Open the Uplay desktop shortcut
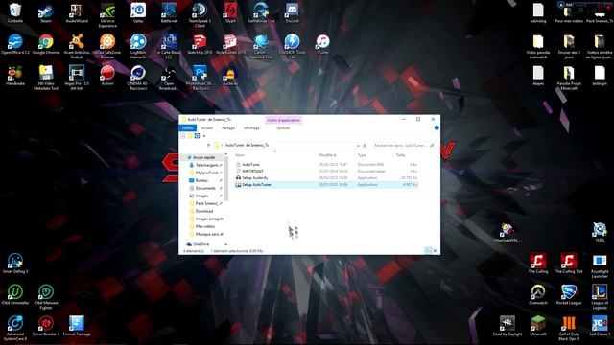 (138, 12)
